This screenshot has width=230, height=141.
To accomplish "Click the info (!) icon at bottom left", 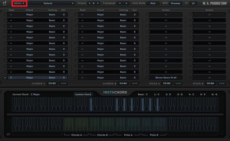I will (x=8, y=134).
